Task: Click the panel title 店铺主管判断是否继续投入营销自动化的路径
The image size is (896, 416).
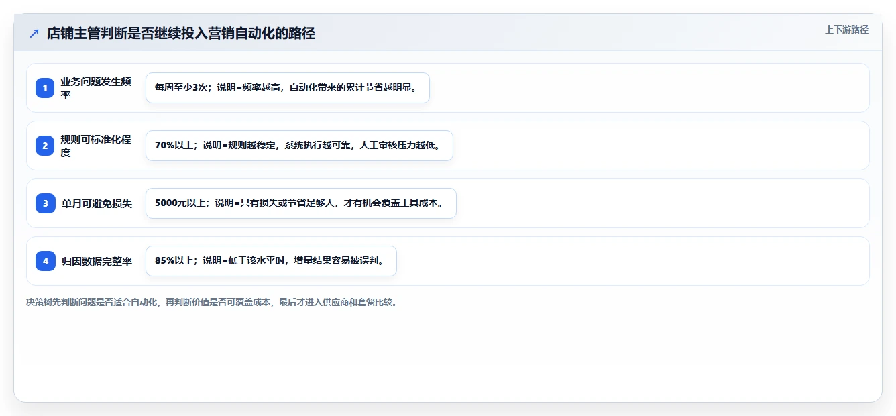Action: click(181, 33)
